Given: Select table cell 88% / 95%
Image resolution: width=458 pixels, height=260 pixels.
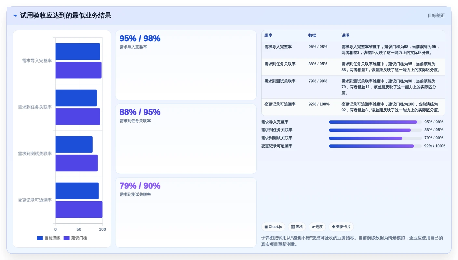Looking at the screenshot, I should coord(318,64).
